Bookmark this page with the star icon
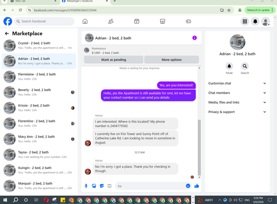This screenshot has height=204, width=277. [x=229, y=10]
